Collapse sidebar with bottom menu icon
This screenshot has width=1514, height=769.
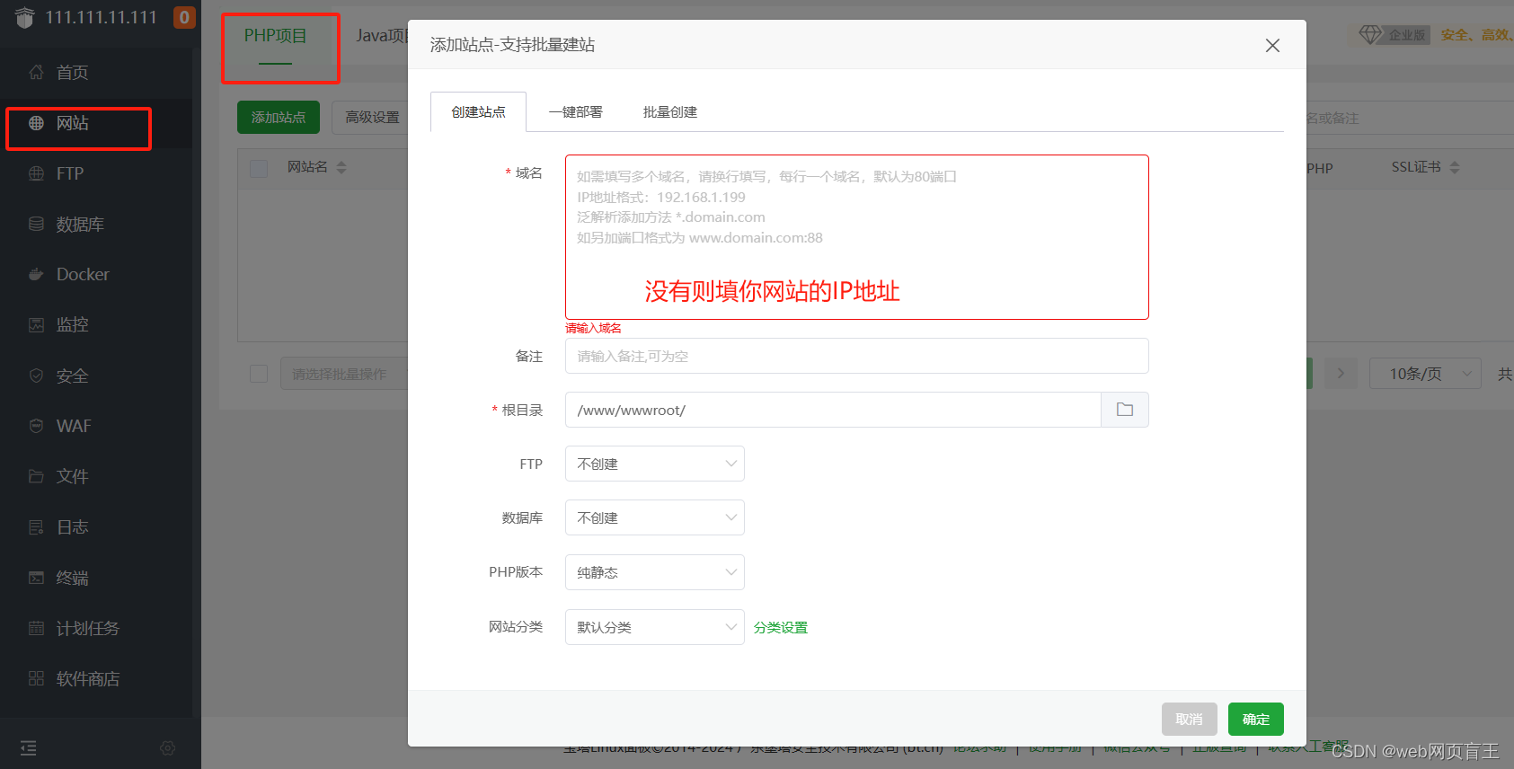(x=29, y=747)
